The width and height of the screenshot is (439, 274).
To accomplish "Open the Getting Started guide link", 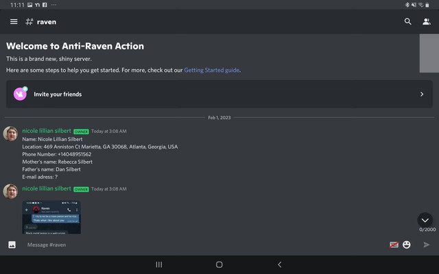I will [x=212, y=70].
